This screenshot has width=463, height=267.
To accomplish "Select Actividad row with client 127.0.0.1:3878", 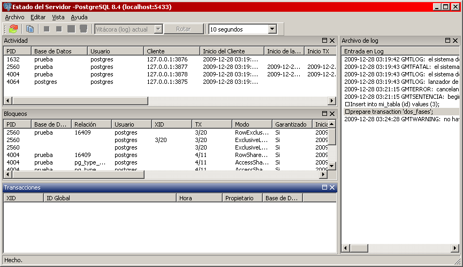I will click(x=170, y=74).
